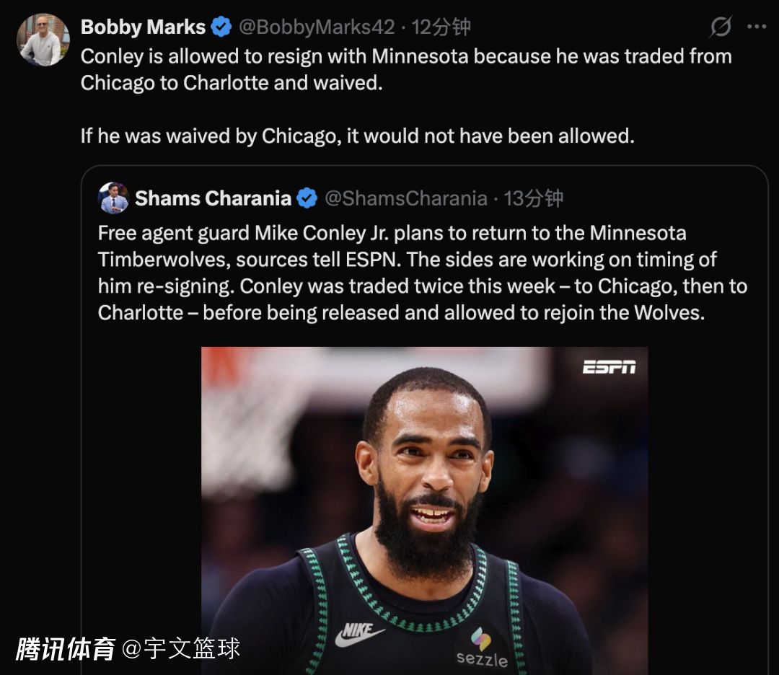Open the Mike Conley photo thumbnail

pyautogui.click(x=424, y=511)
